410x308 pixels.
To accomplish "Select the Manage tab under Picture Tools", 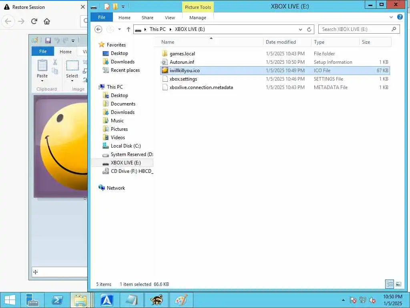I will pos(198,18).
